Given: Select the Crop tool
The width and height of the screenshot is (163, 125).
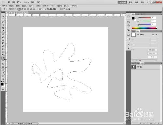Looking at the screenshot, I should pos(3,28).
